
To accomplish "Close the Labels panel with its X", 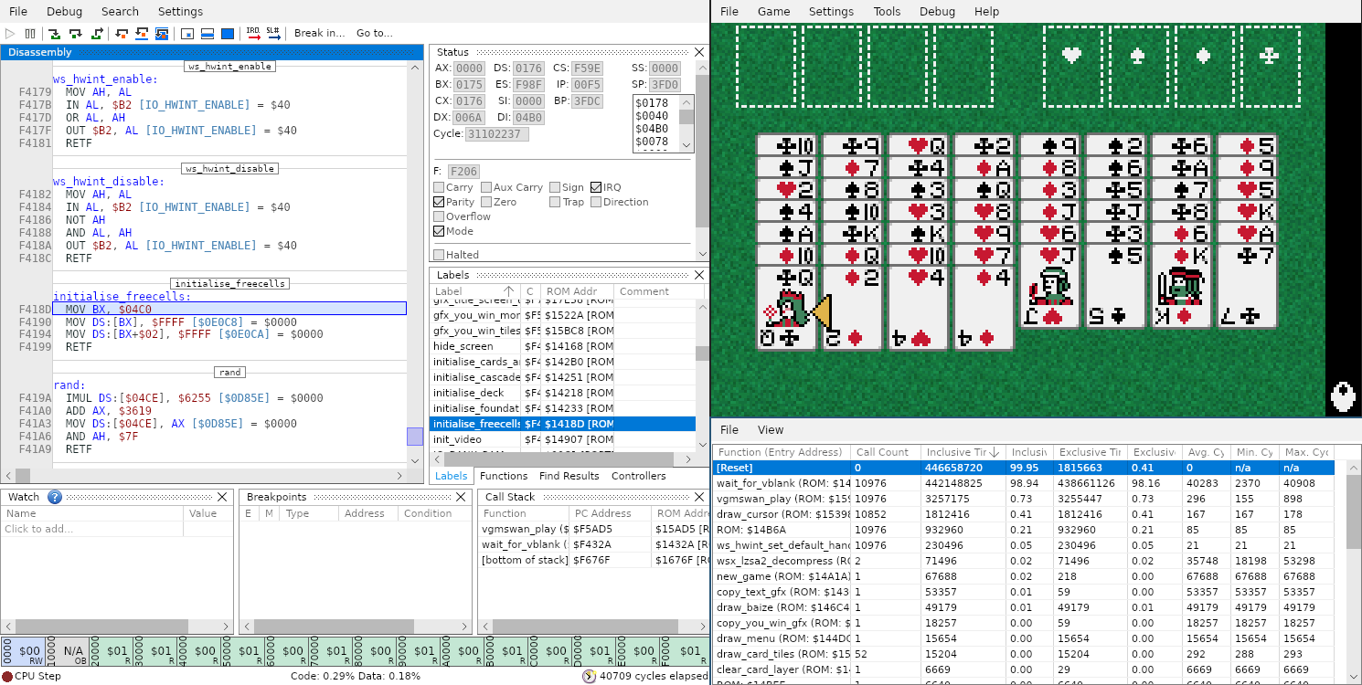I will pos(699,275).
